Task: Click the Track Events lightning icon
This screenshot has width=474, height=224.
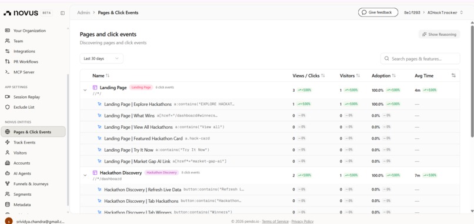Action: point(8,142)
